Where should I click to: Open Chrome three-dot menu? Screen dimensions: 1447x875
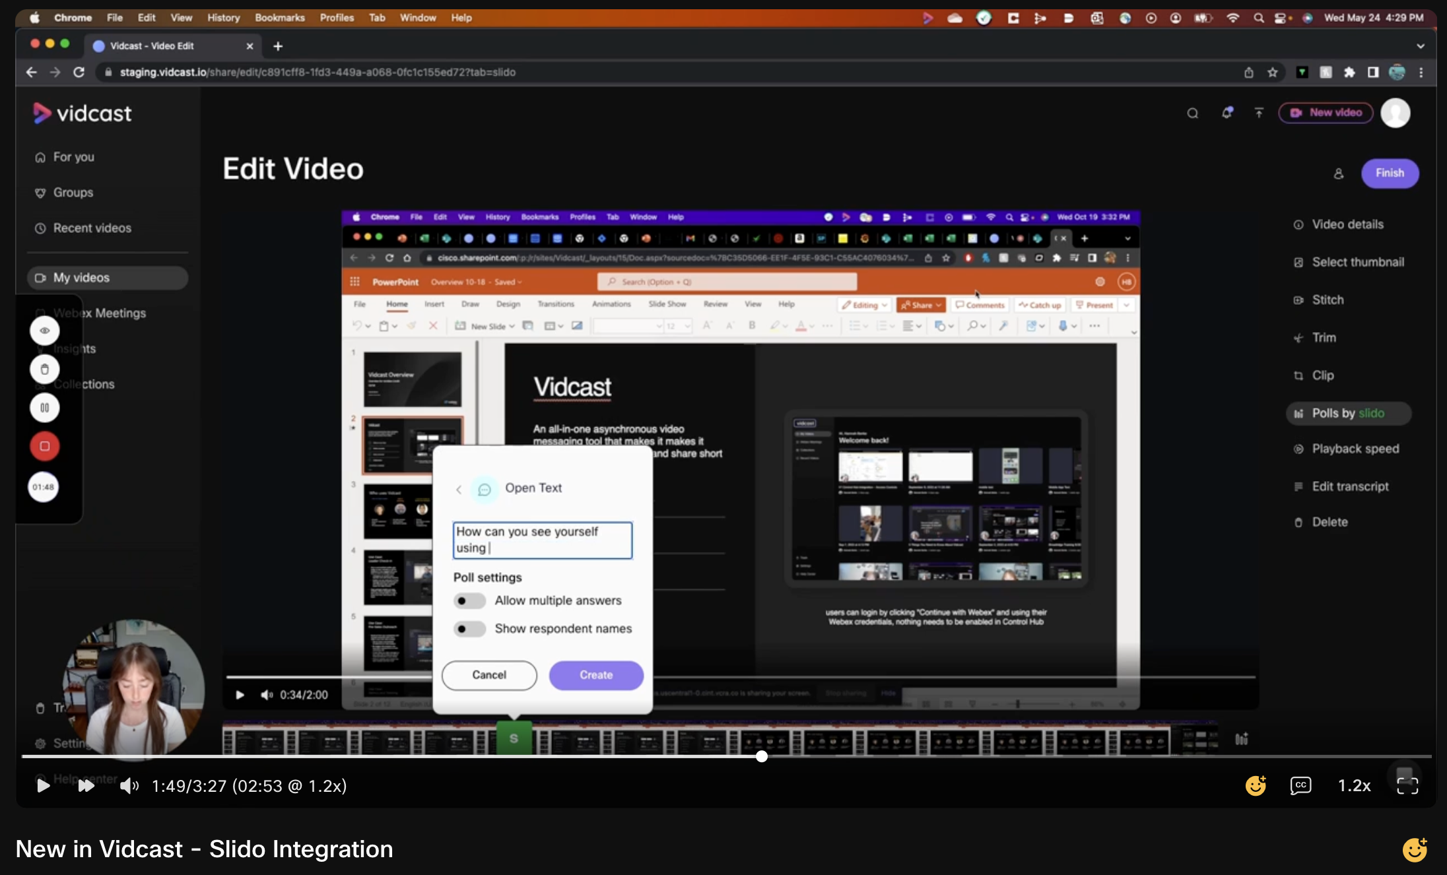point(1421,72)
